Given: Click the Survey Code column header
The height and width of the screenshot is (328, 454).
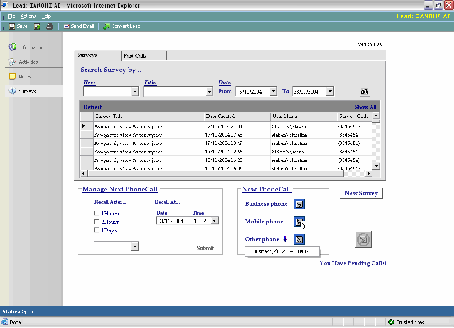Looking at the screenshot, I should coord(355,117).
